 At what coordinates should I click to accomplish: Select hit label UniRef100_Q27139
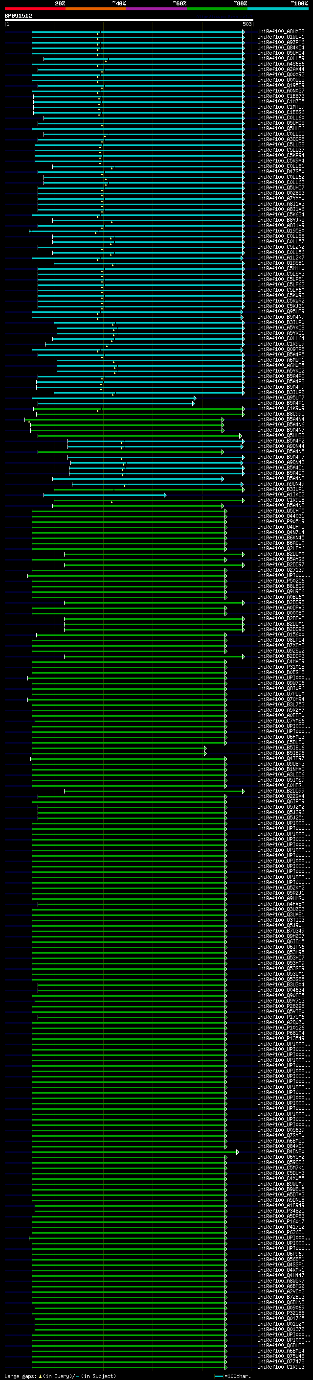point(281,570)
